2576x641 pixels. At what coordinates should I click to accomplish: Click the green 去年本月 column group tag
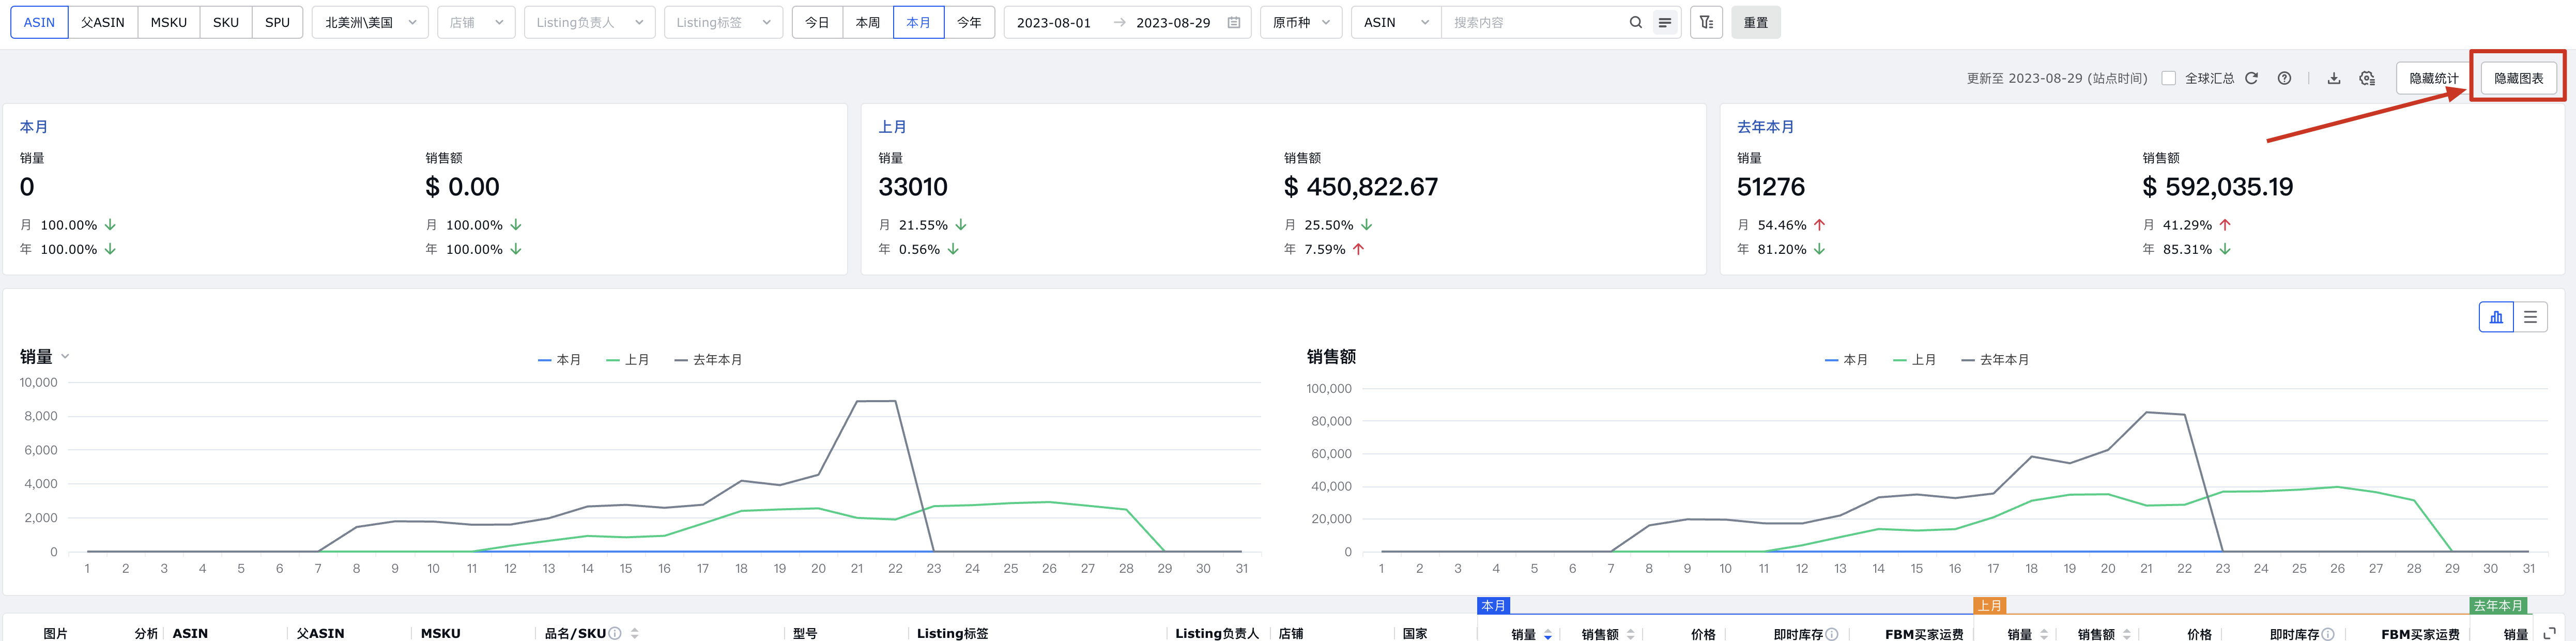pos(2498,605)
